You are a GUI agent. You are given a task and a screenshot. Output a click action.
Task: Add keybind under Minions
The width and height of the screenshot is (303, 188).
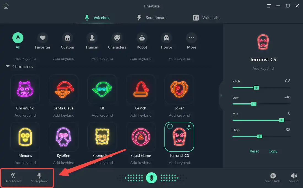(25, 163)
